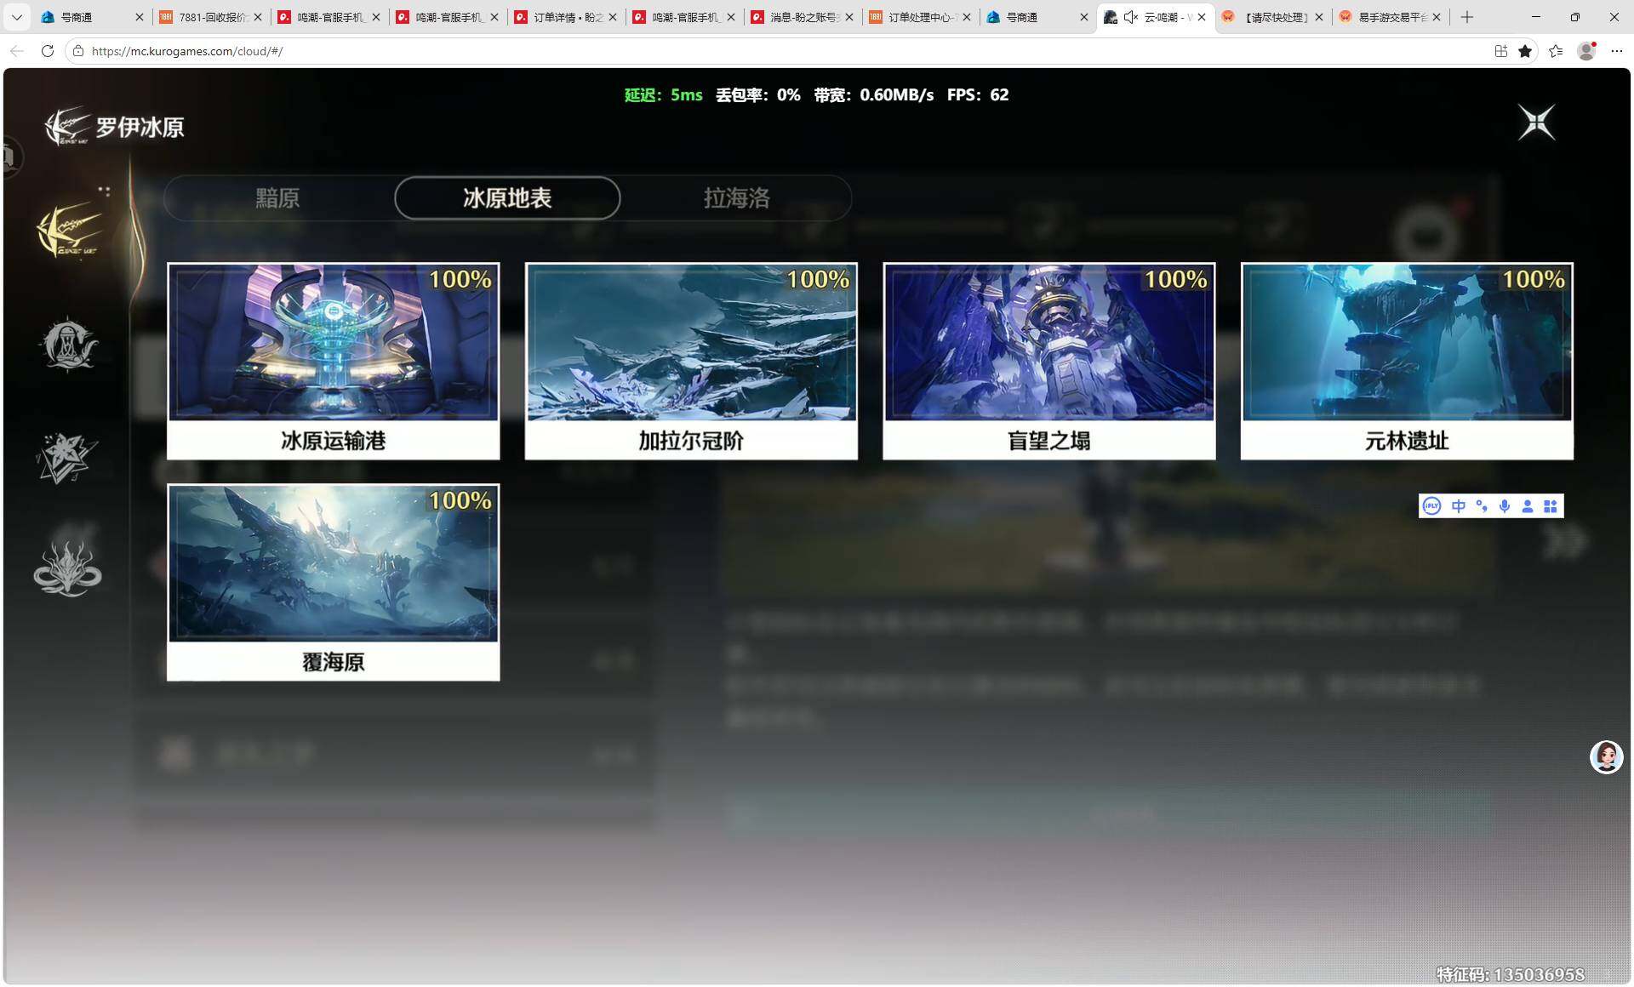Open the browser profile avatar icon

coord(1587,51)
